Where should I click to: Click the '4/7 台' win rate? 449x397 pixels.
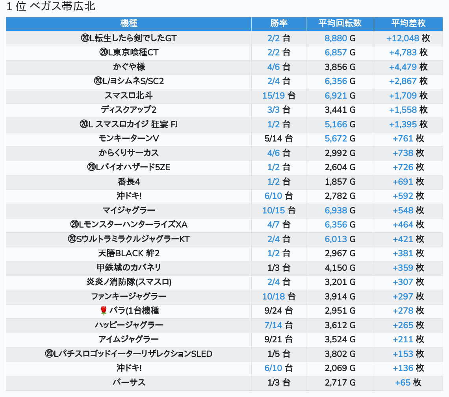pyautogui.click(x=278, y=225)
